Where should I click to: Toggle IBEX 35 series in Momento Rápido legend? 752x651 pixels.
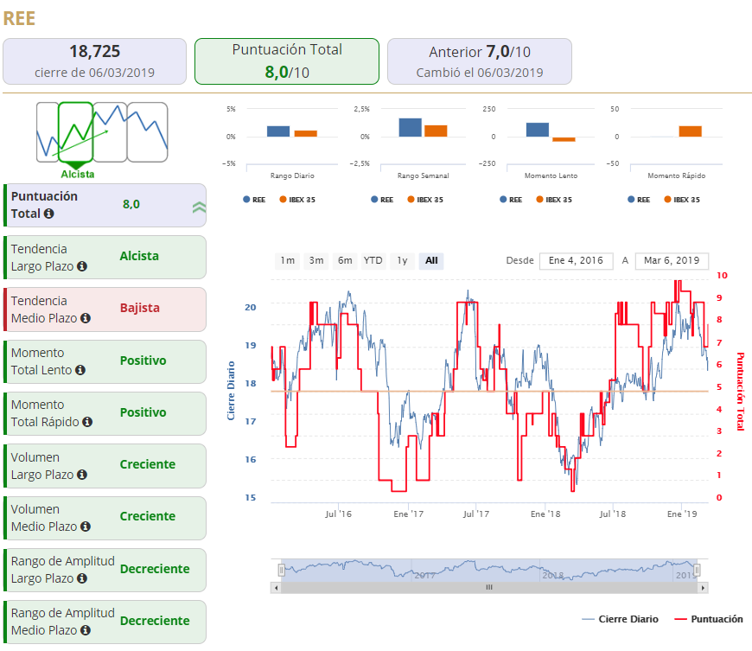click(682, 200)
